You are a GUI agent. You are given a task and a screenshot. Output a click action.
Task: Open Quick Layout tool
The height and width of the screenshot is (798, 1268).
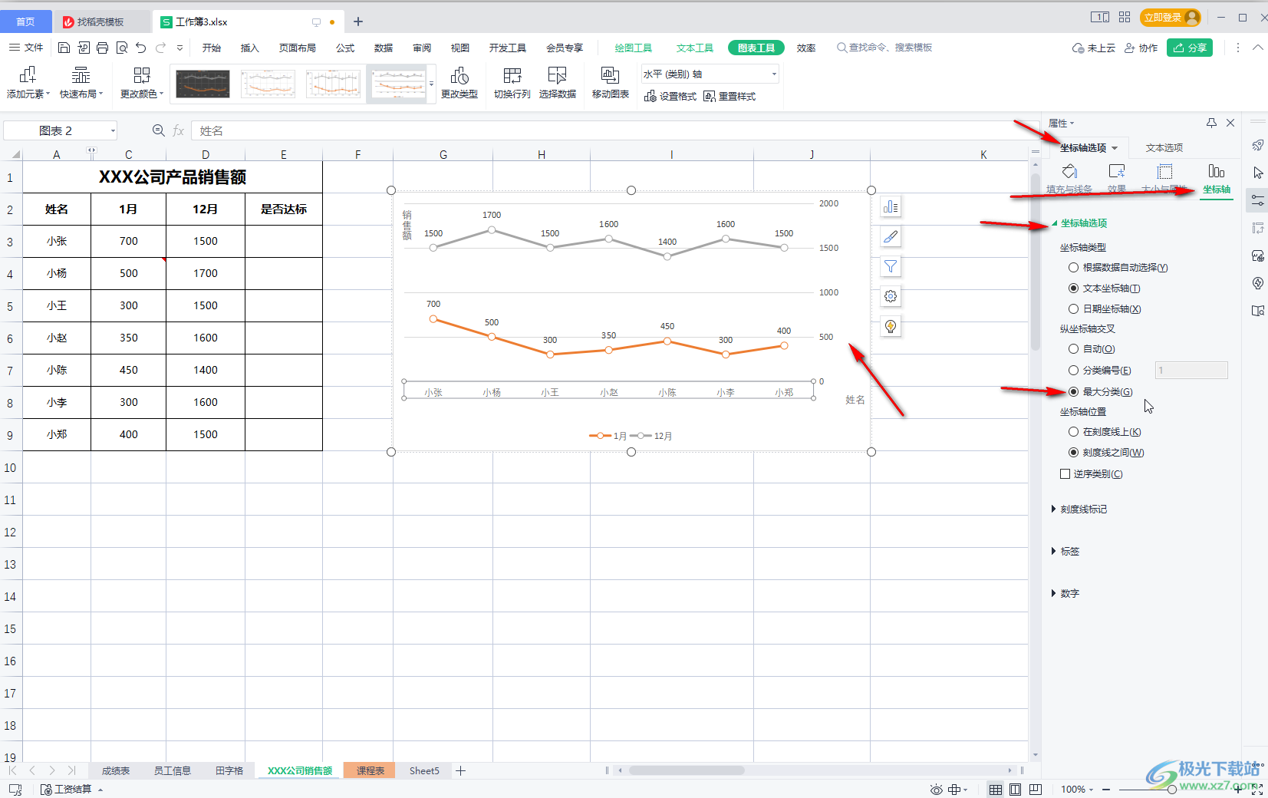tap(81, 83)
